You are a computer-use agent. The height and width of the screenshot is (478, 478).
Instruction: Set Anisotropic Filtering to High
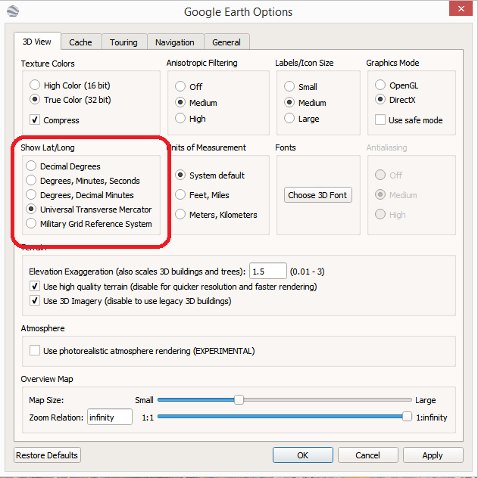tap(180, 118)
